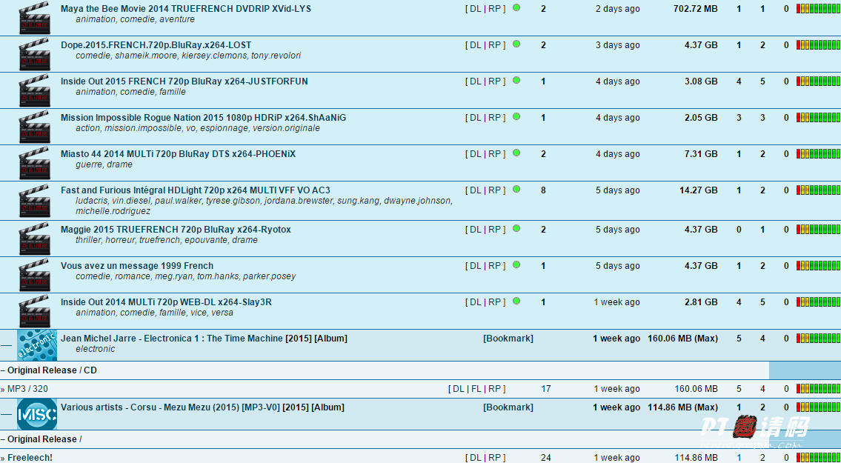The width and height of the screenshot is (841, 463).
Task: Download Maya the Bee via its DL link
Action: pos(476,9)
